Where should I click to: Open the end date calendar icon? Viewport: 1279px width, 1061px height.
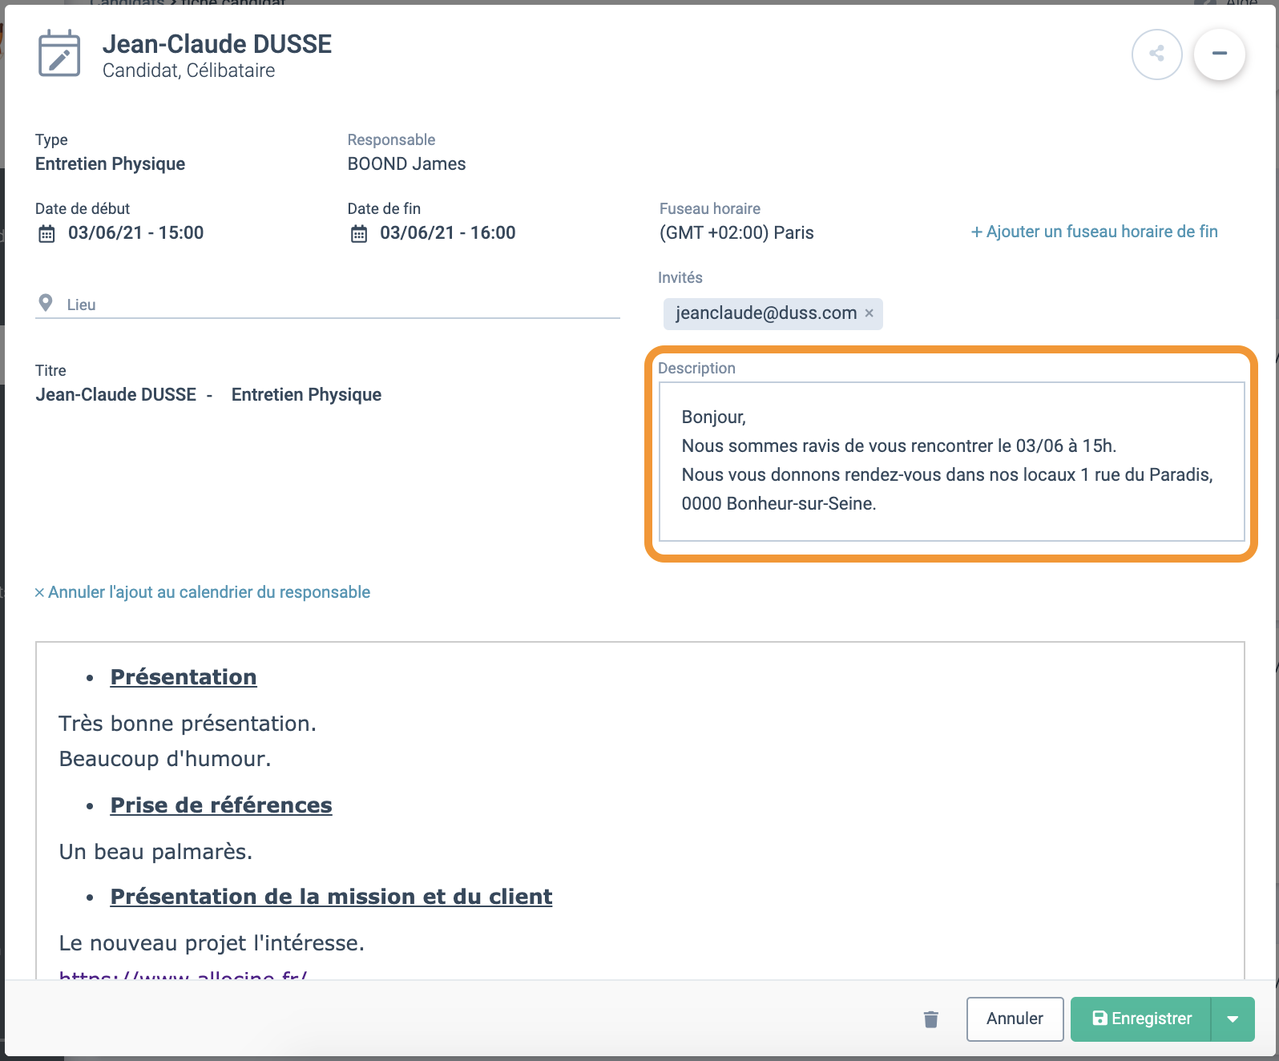point(359,234)
